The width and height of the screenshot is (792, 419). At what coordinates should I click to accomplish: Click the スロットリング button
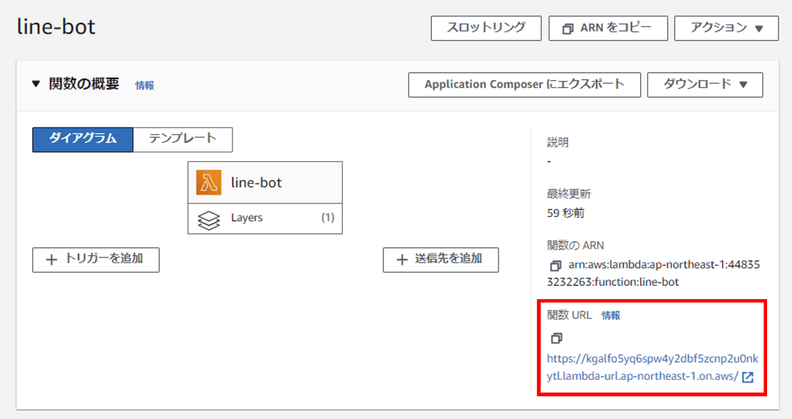click(486, 28)
